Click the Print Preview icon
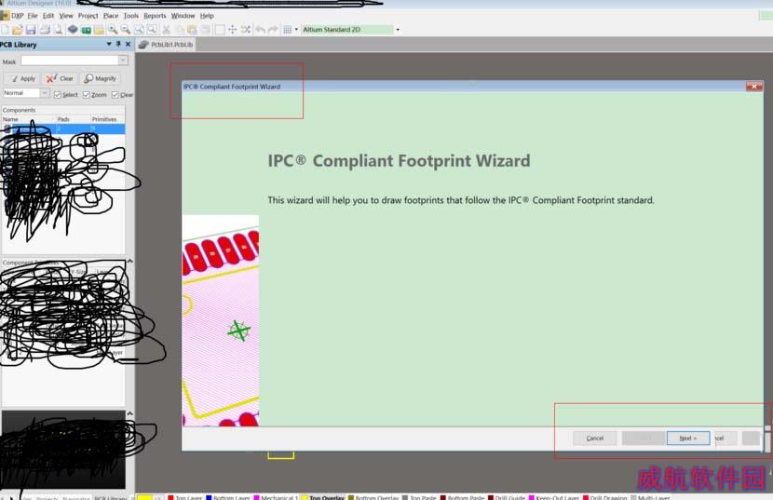The height and width of the screenshot is (500, 773). point(58,30)
